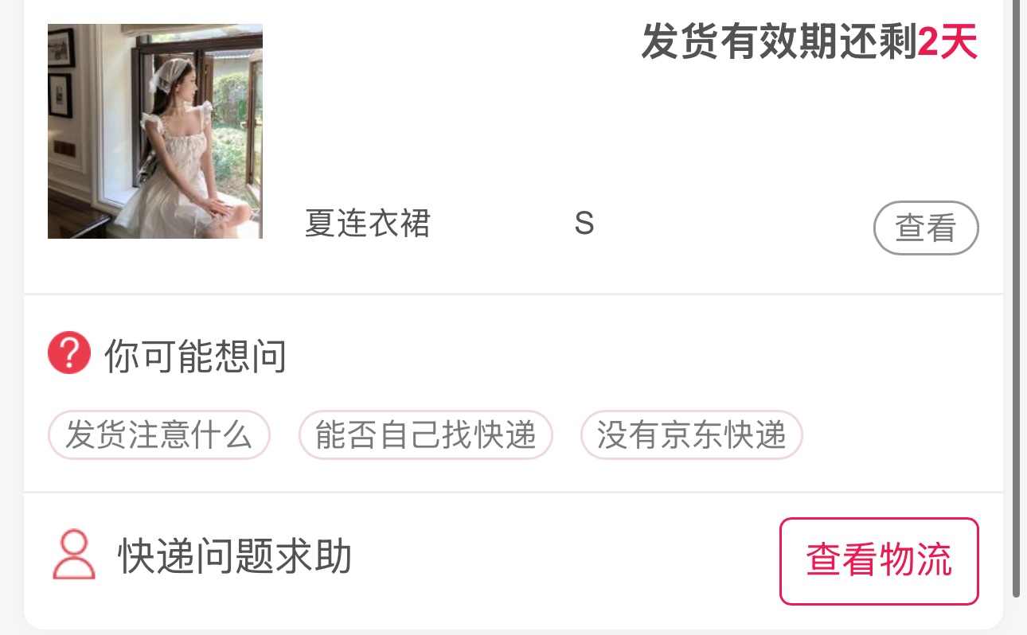Select the 没有京东快递 question chip

coord(692,435)
